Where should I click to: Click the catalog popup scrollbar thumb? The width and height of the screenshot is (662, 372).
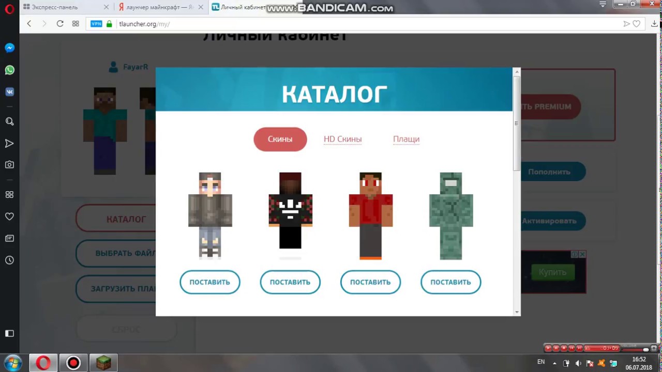click(x=516, y=123)
